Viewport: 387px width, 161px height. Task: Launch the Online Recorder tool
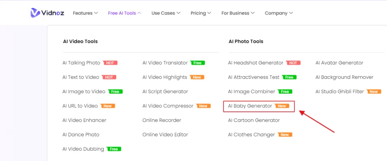[162, 120]
